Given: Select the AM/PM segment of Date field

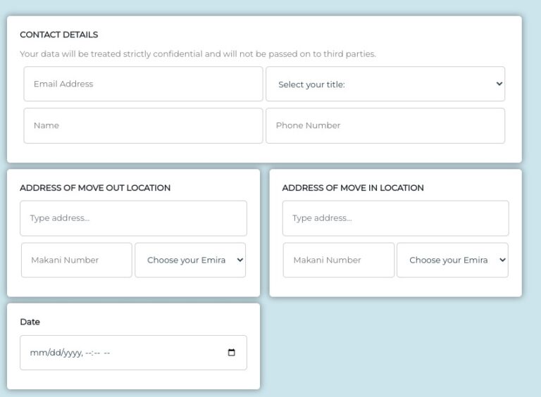Looking at the screenshot, I should [x=106, y=353].
